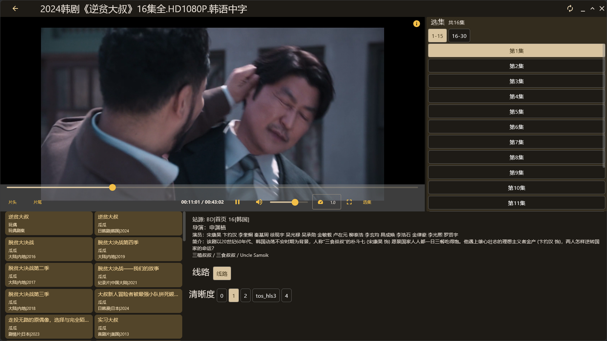Mute the volume speaker icon
Image resolution: width=607 pixels, height=341 pixels.
tap(259, 202)
